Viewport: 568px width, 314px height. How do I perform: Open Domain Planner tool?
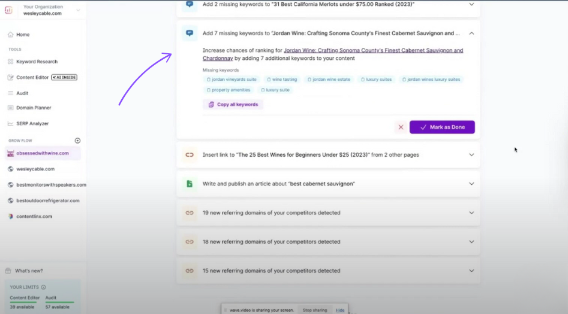tap(34, 108)
